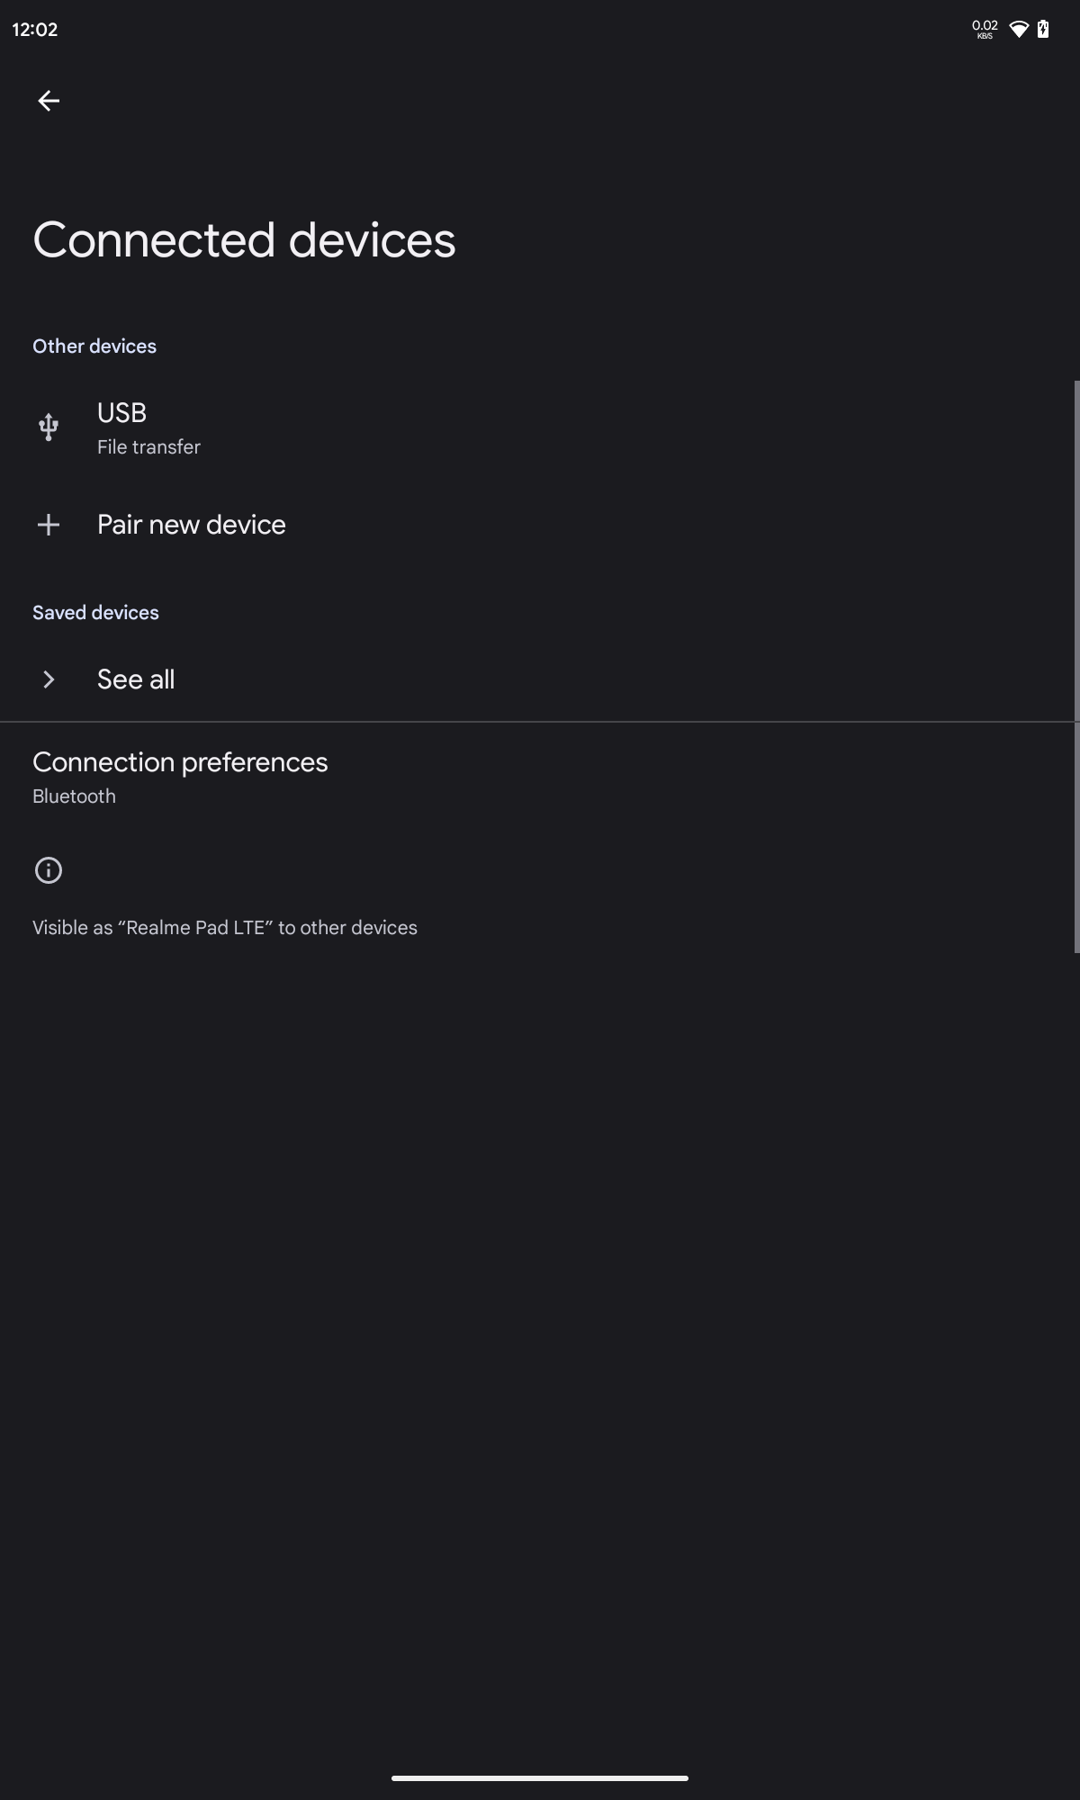Tap the battery charging icon
The height and width of the screenshot is (1800, 1080).
tap(1043, 30)
